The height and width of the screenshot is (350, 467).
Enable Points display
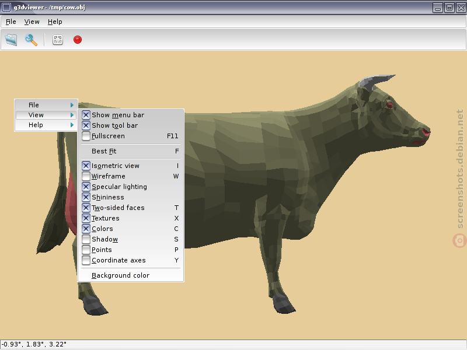point(131,250)
